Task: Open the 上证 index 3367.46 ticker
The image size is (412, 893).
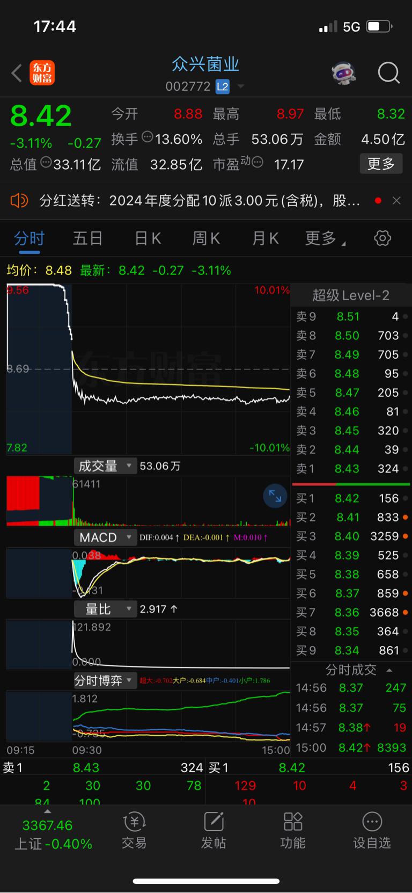Action: [53, 834]
